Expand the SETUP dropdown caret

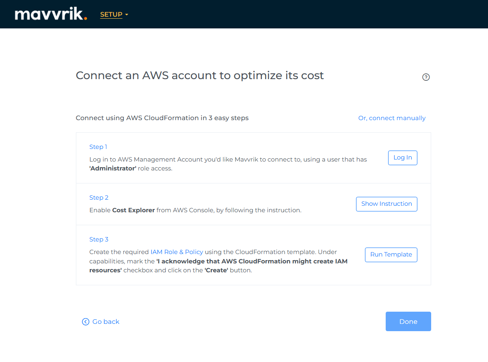(x=127, y=15)
